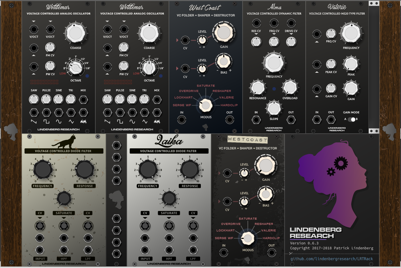Image resolution: width=401 pixels, height=268 pixels.
Task: Click the IN jack on blue West Coast module
Action: pyautogui.click(x=182, y=120)
